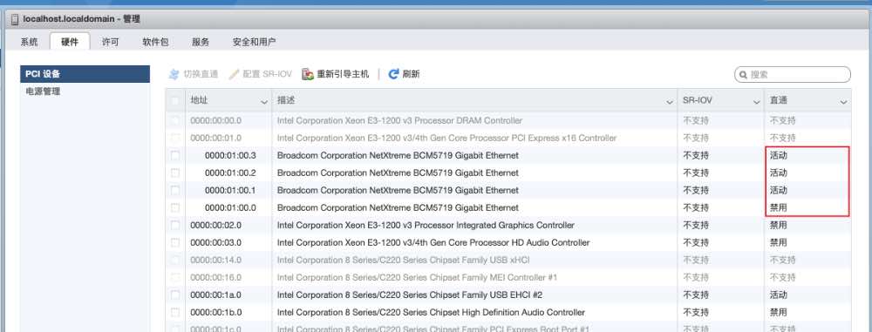
Task: Click the host icon beside localhost.localdomain title
Action: [15, 19]
